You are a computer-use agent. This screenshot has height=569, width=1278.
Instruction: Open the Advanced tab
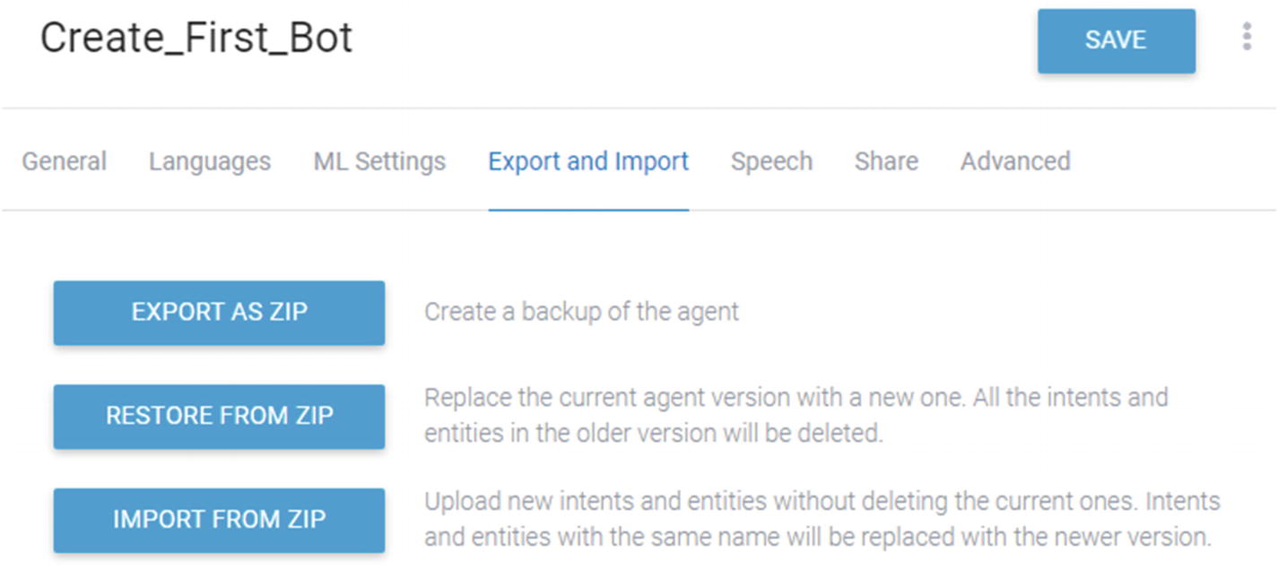tap(1015, 161)
